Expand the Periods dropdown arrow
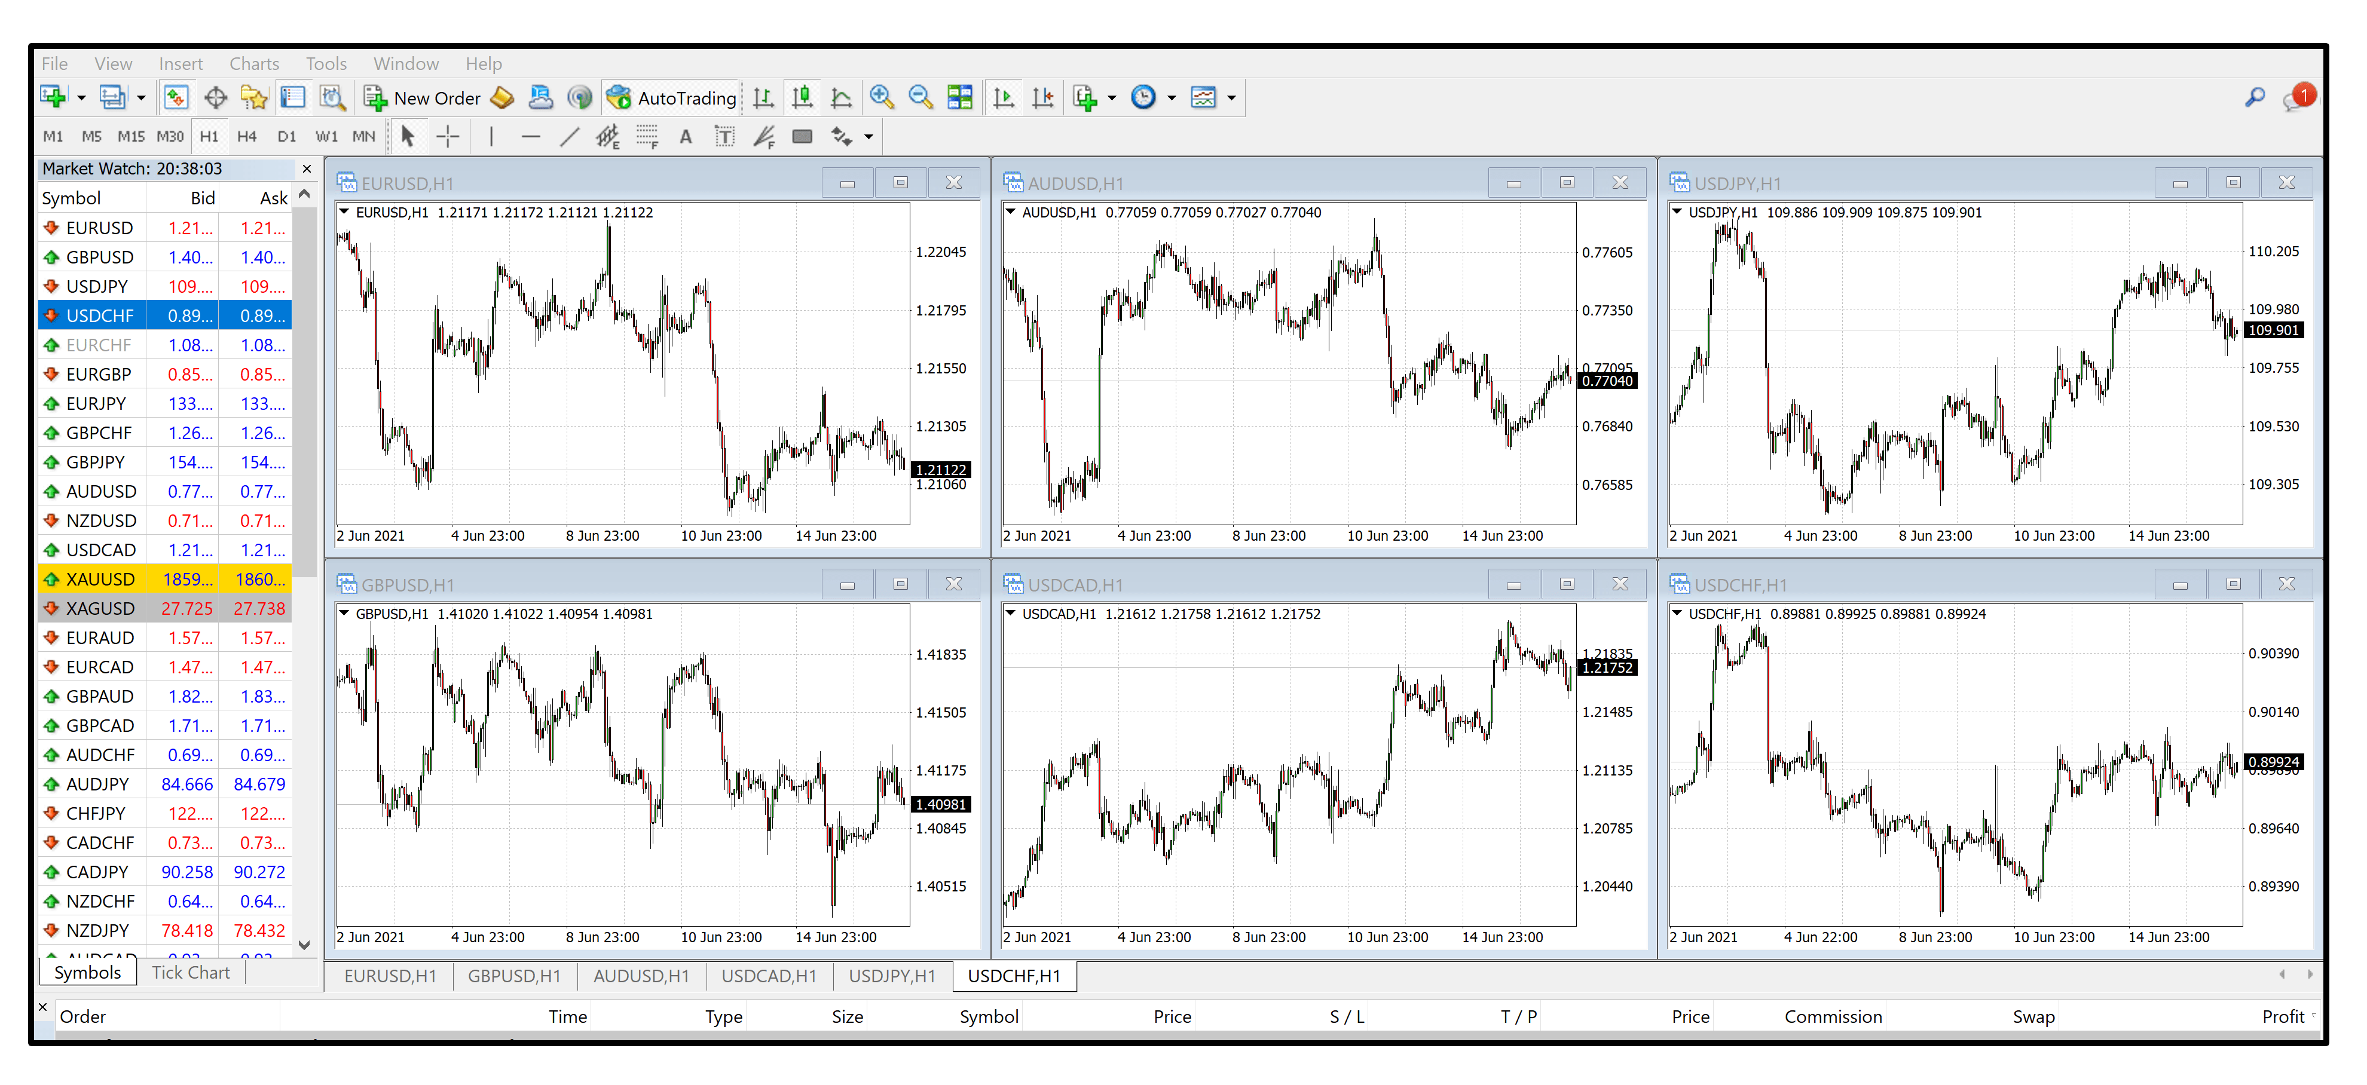This screenshot has height=1085, width=2367. click(x=1172, y=97)
